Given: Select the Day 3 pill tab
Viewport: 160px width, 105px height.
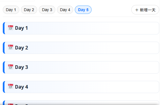Looking at the screenshot, I should pyautogui.click(x=47, y=10).
